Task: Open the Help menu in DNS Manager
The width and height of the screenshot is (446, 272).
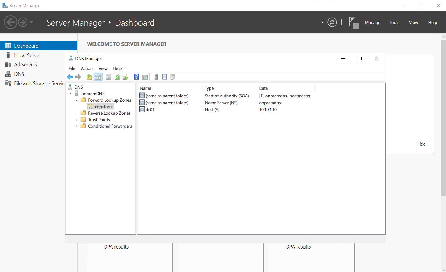Action: point(117,68)
